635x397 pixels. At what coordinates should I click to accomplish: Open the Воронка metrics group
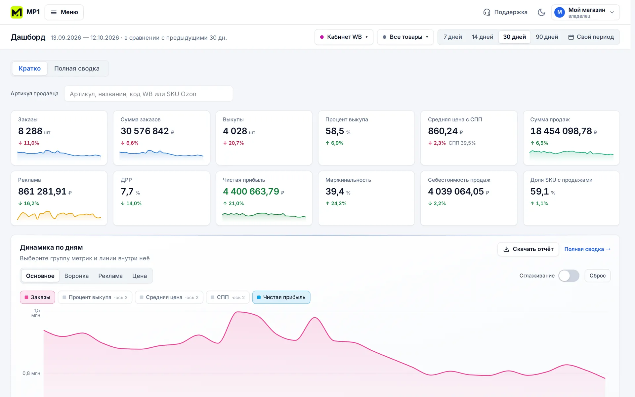(x=76, y=276)
